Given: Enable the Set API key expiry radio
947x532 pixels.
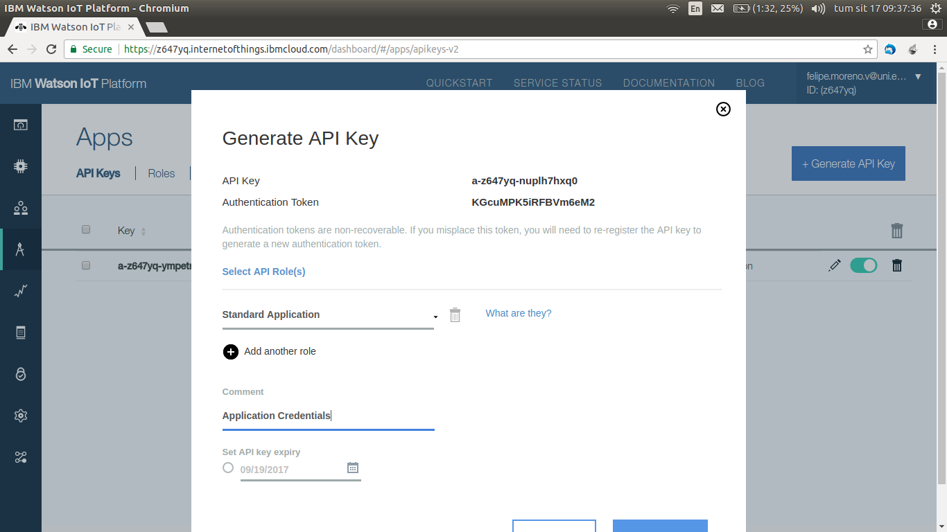Looking at the screenshot, I should click(228, 468).
